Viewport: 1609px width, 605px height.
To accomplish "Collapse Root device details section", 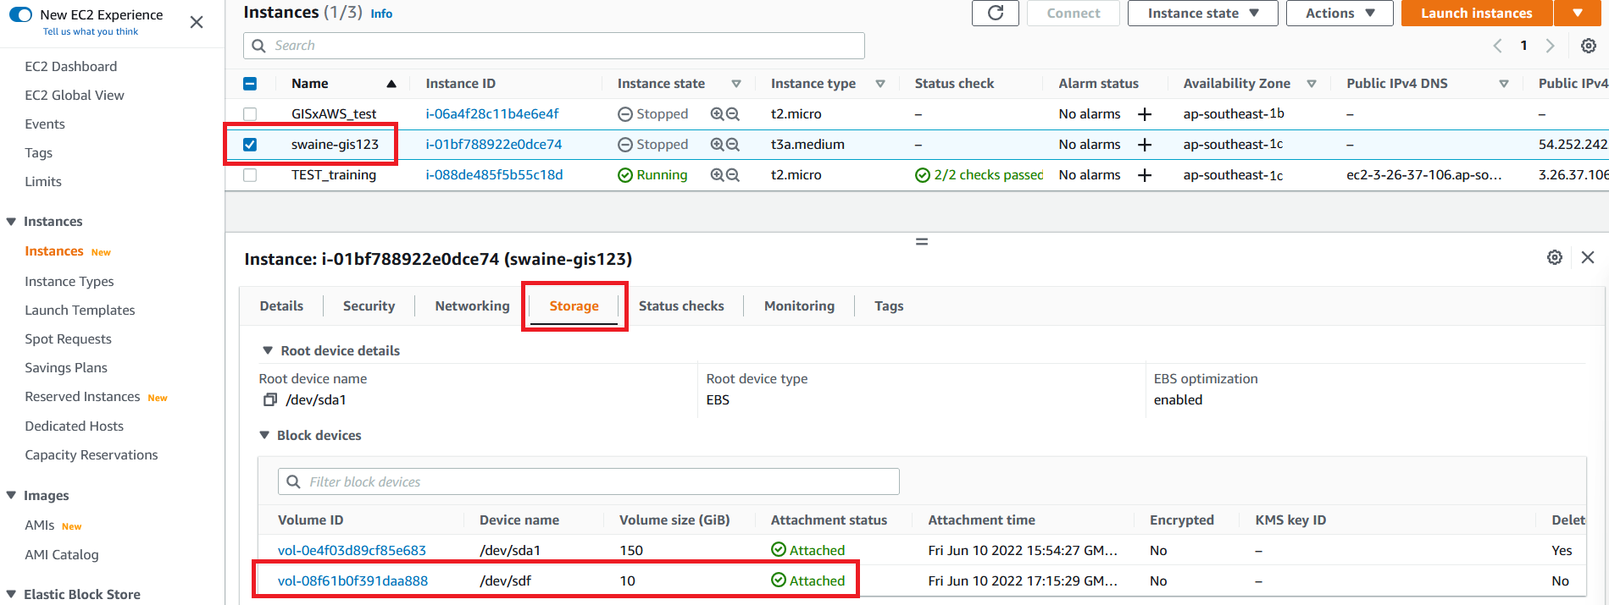I will pyautogui.click(x=268, y=350).
